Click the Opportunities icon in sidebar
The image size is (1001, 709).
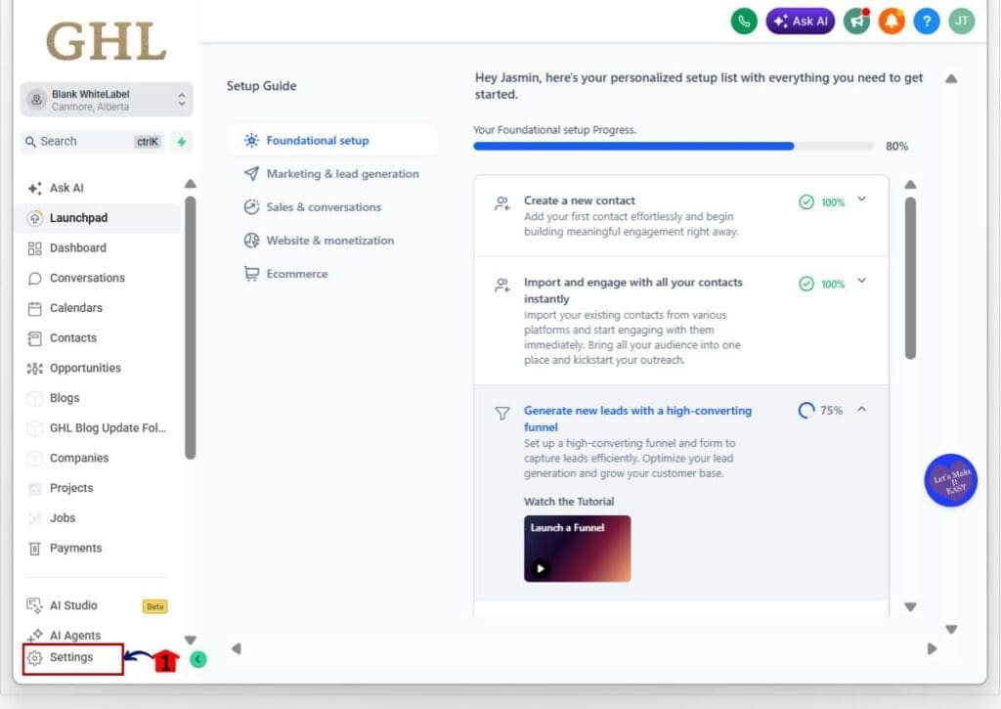pyautogui.click(x=34, y=369)
